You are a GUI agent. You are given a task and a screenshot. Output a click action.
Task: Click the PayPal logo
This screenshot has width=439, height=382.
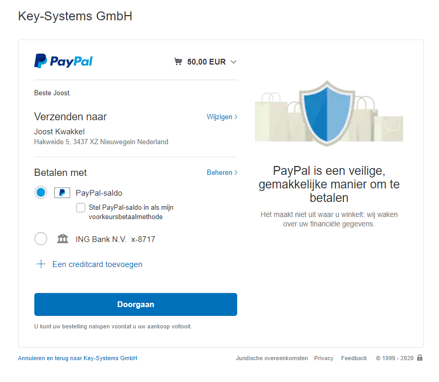(63, 61)
